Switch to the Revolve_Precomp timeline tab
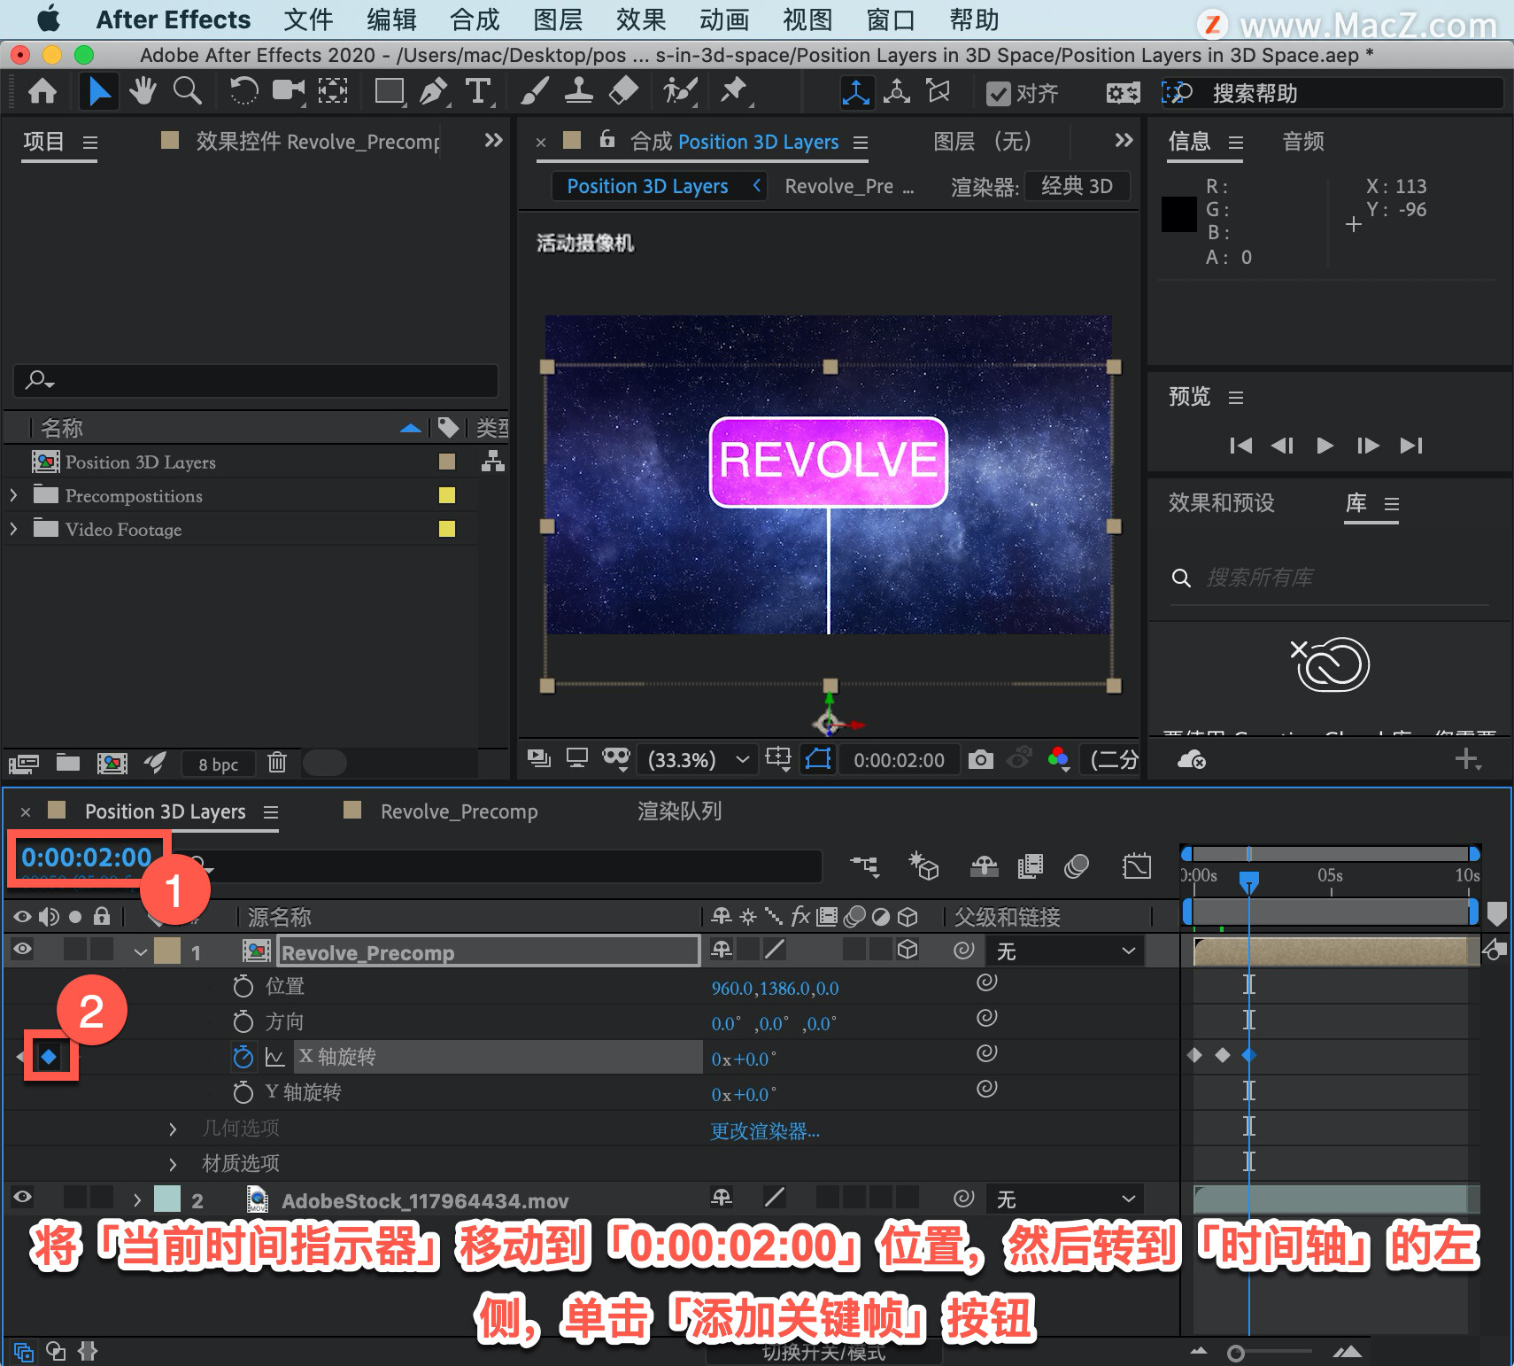Viewport: 1514px width, 1366px height. pyautogui.click(x=459, y=811)
